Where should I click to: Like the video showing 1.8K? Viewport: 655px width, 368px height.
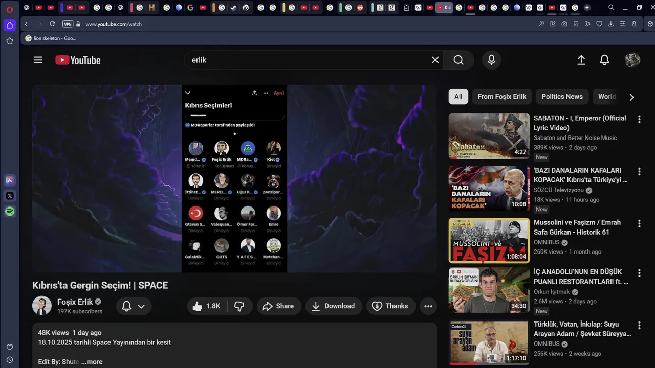pos(206,306)
